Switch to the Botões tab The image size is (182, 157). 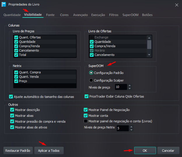pyautogui.click(x=147, y=15)
